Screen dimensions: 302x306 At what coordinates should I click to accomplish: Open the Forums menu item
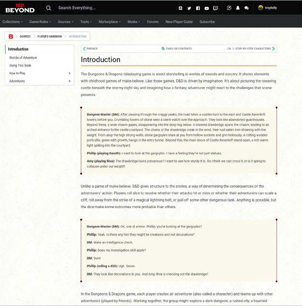(x=153, y=22)
